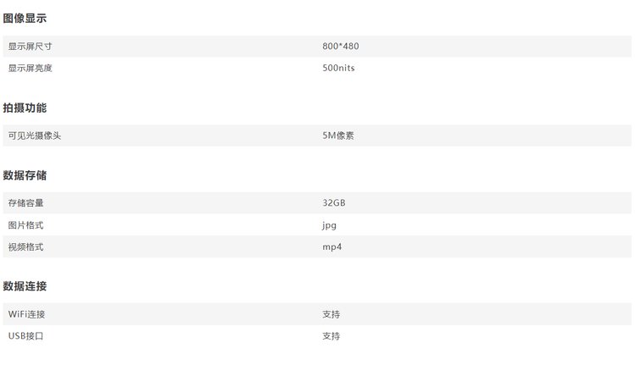
Task: Click 支持 value in WiFi连接 row
Action: (x=331, y=314)
